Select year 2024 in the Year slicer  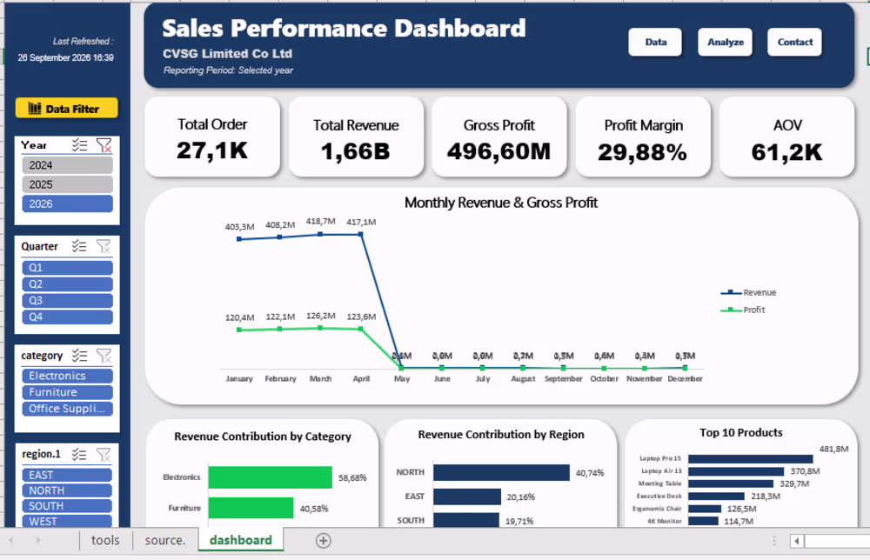click(67, 165)
